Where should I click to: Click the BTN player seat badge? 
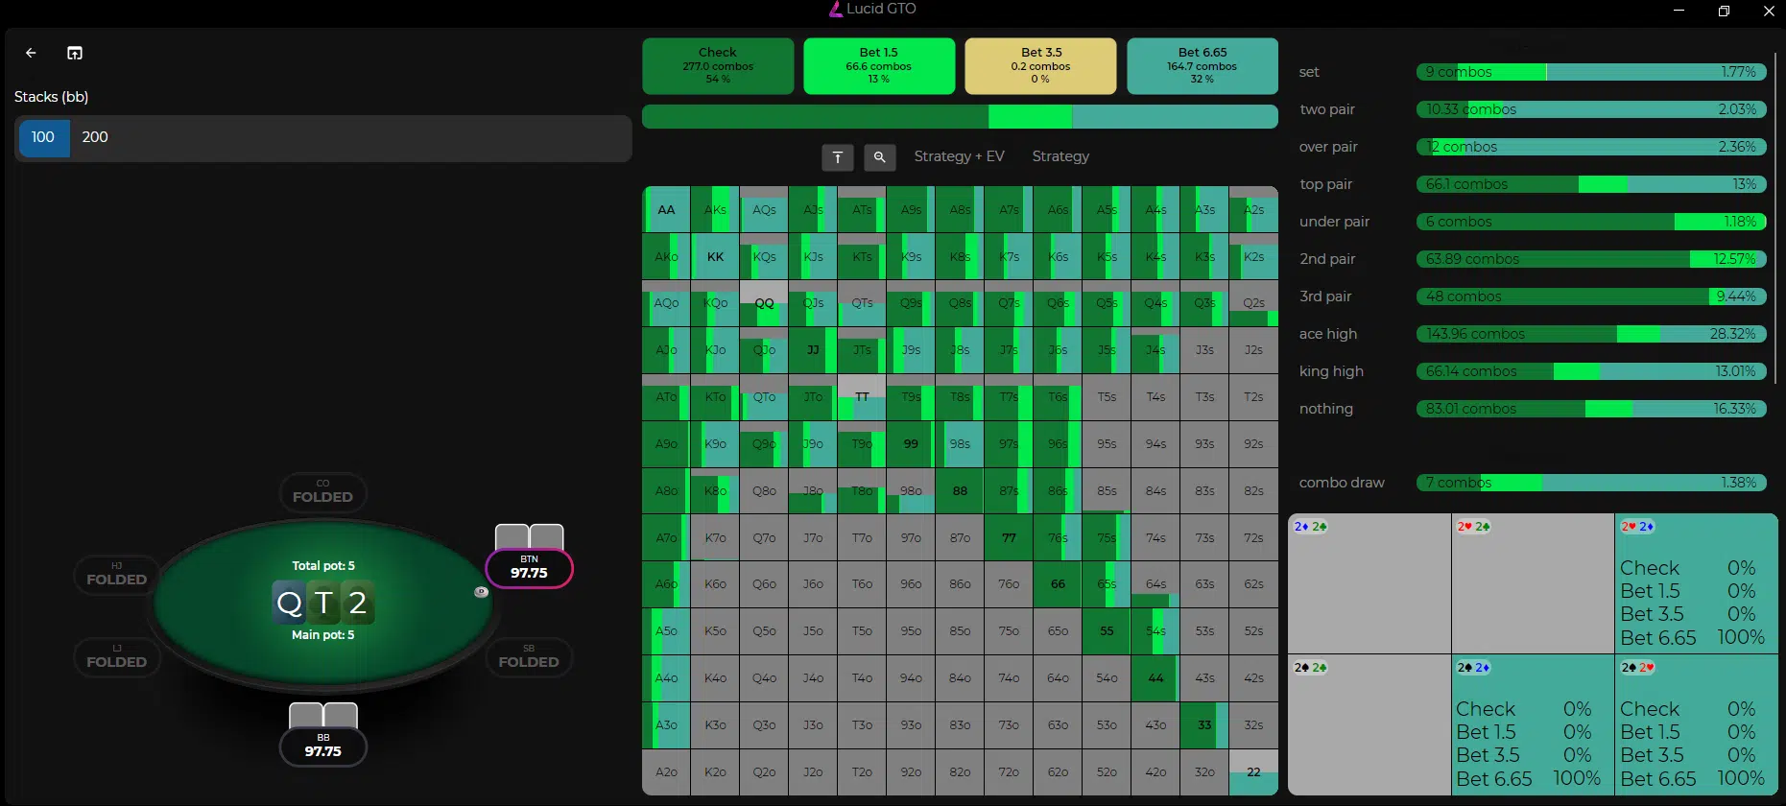(529, 567)
